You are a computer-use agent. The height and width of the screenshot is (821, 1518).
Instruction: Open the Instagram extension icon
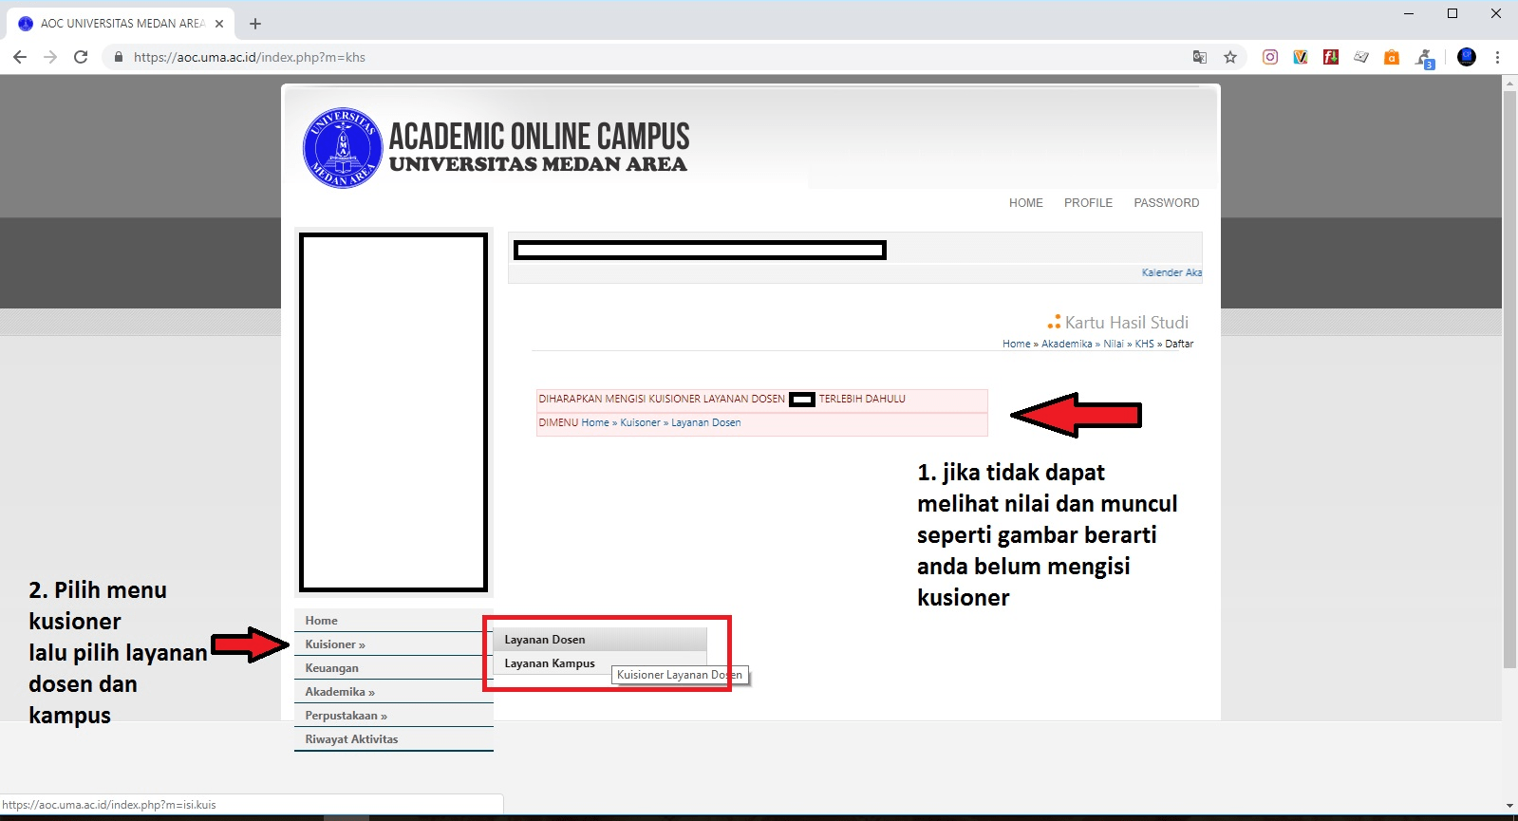(1270, 57)
